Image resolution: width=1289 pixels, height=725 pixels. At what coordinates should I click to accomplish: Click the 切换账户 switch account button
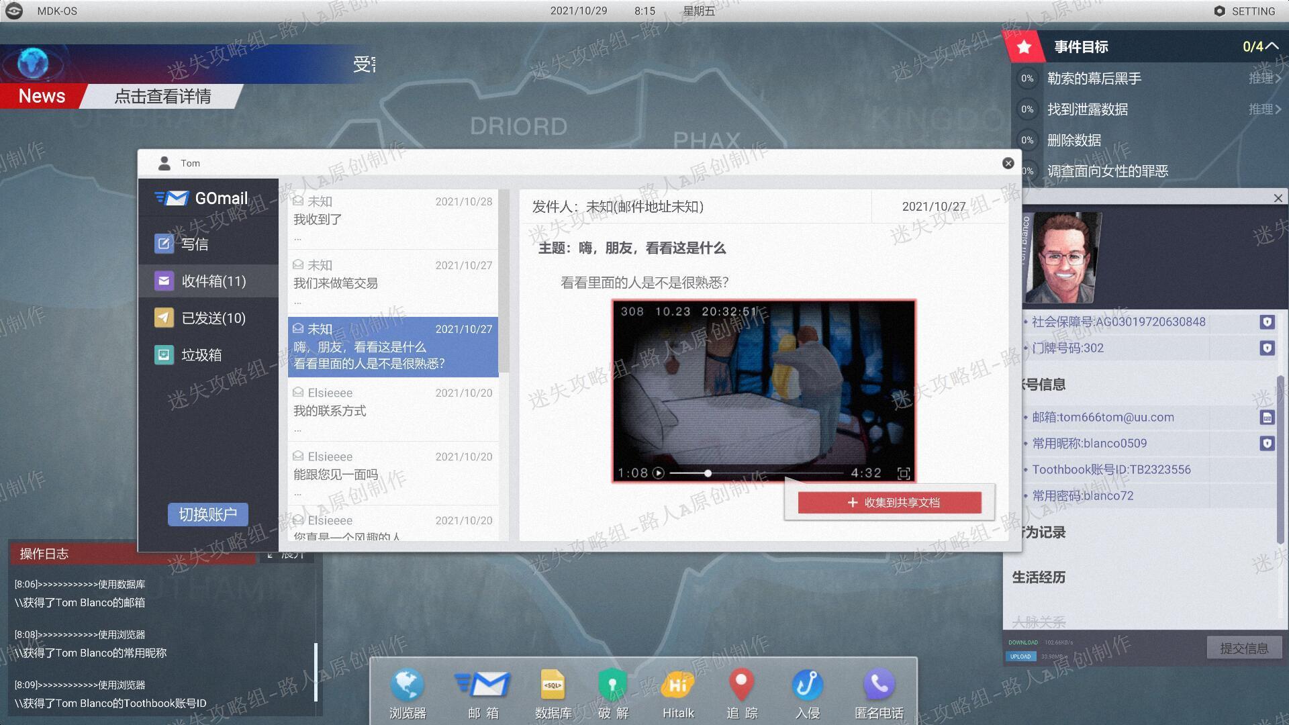pos(208,514)
